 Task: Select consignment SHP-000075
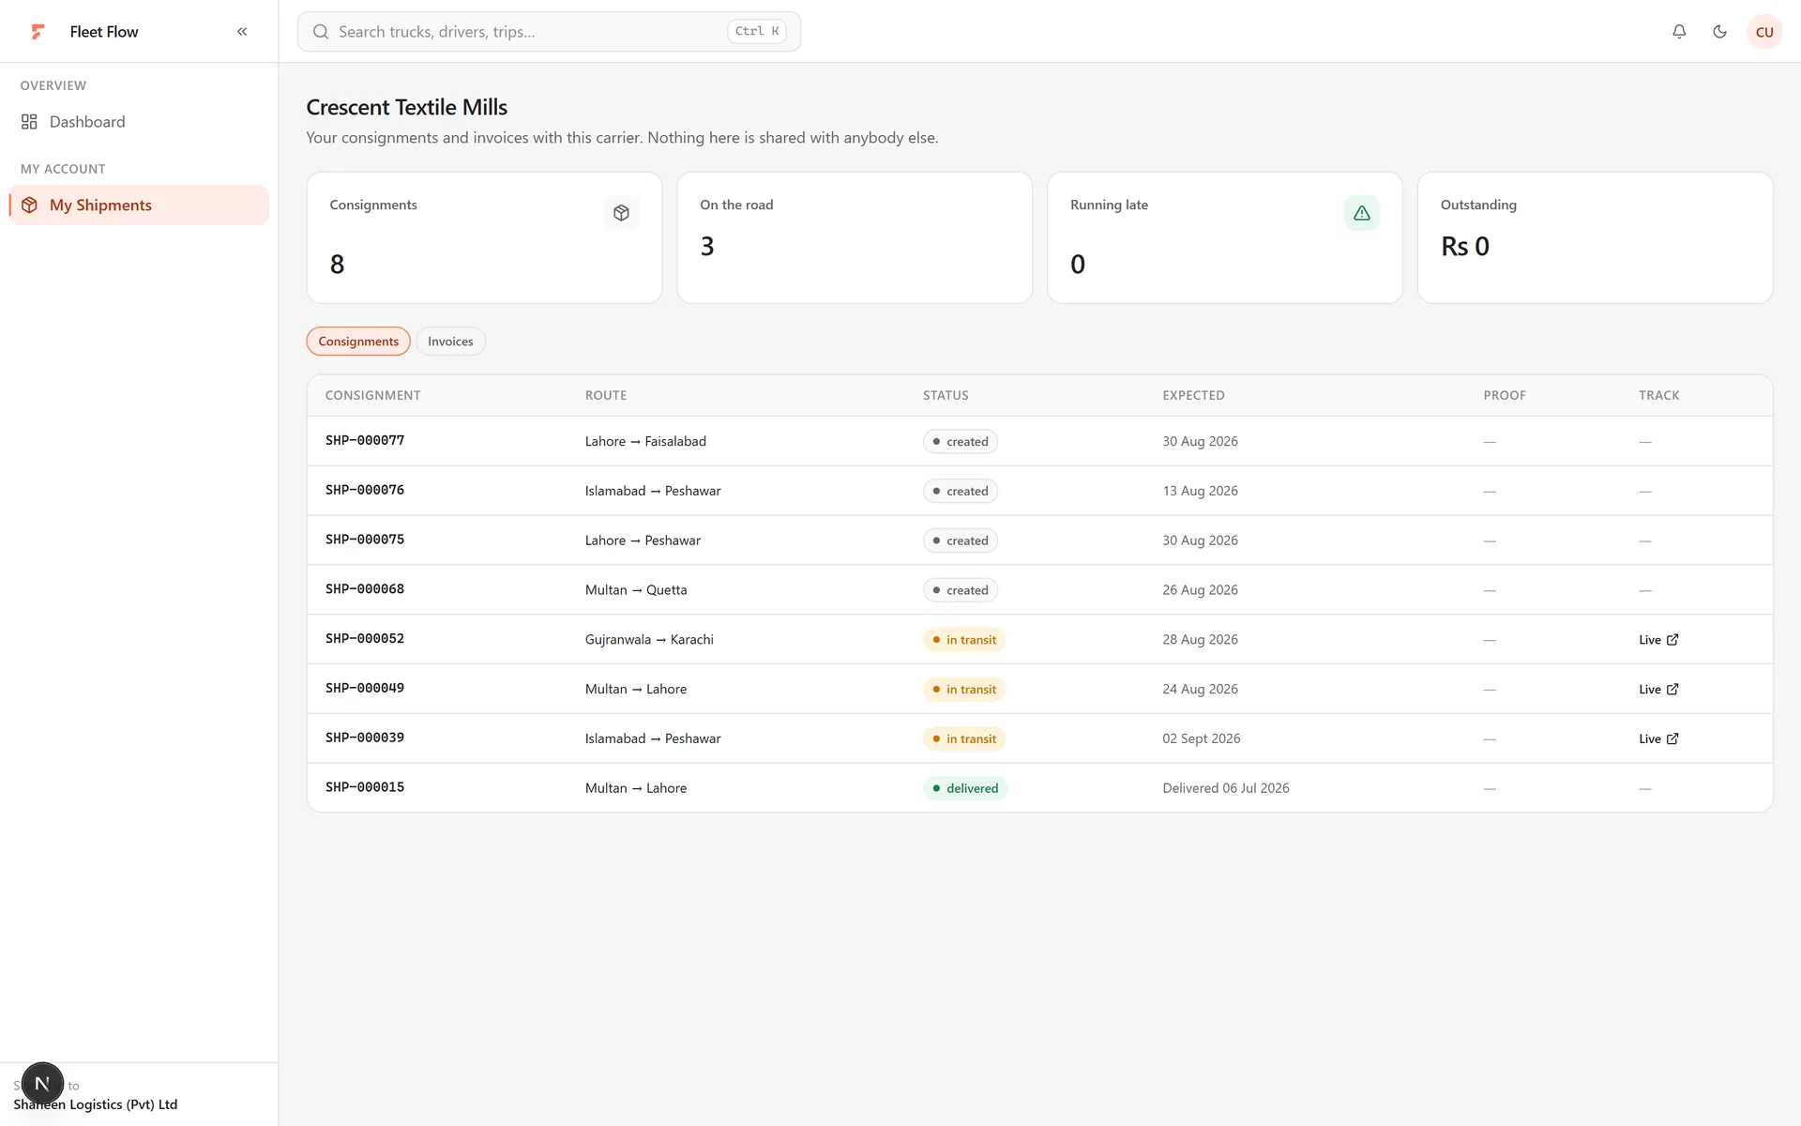365,540
